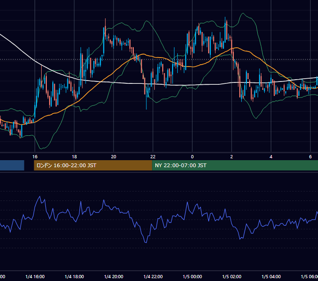The height and width of the screenshot is (281, 318).
Task: Click the hour label 4 on chart axis
Action: pos(271,156)
